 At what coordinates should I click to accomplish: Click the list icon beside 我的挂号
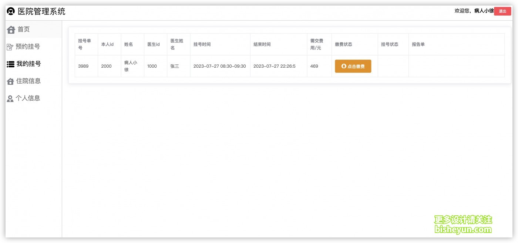click(11, 64)
